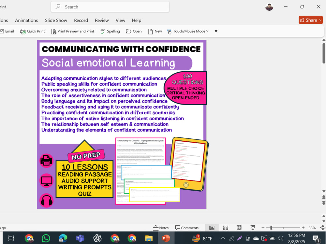Open Task View on taskbar
This screenshot has width=326, height=244.
[x=11, y=238]
